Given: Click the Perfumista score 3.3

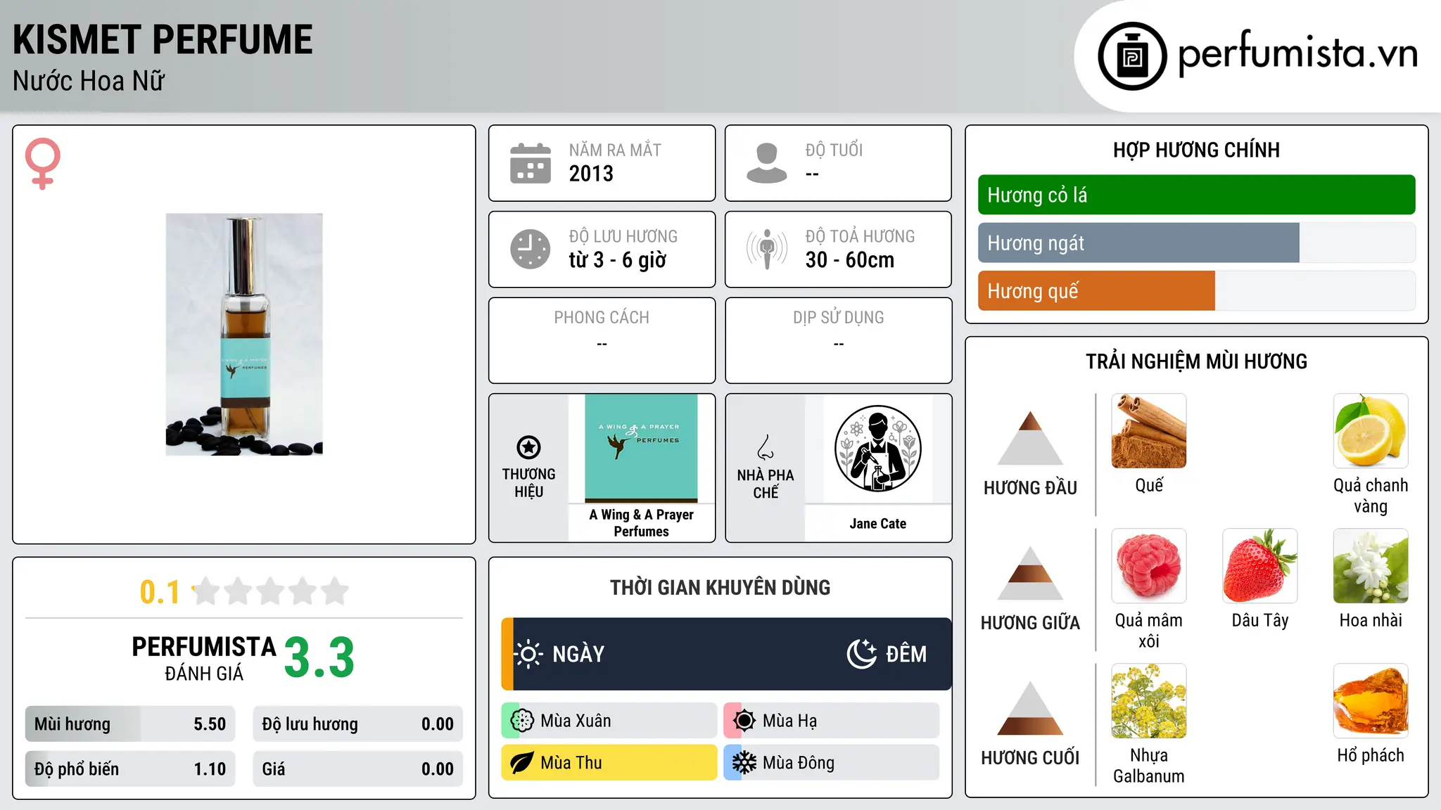Looking at the screenshot, I should pos(319,658).
